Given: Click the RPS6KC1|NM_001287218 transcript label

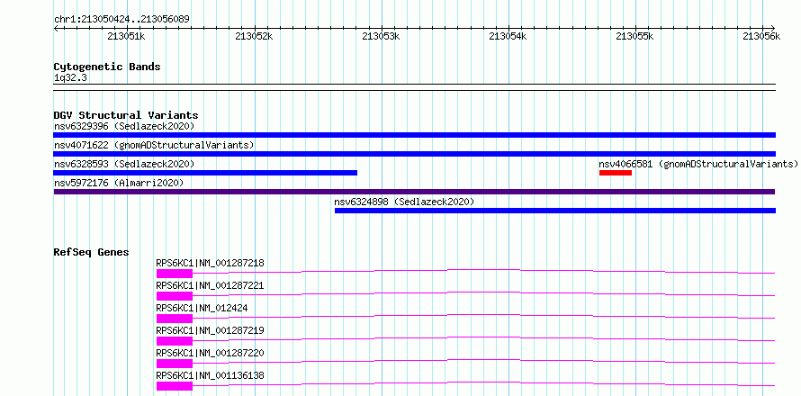Looking at the screenshot, I should tap(210, 263).
